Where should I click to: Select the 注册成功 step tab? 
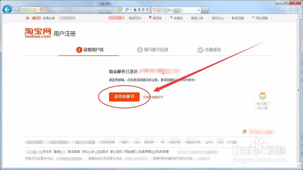pos(209,50)
